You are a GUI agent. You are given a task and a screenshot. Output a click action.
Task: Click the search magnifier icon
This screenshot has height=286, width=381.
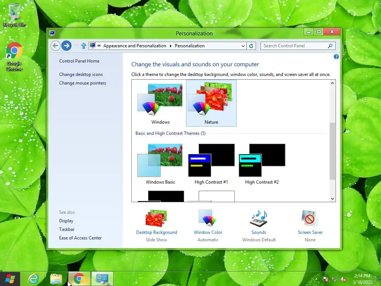330,46
